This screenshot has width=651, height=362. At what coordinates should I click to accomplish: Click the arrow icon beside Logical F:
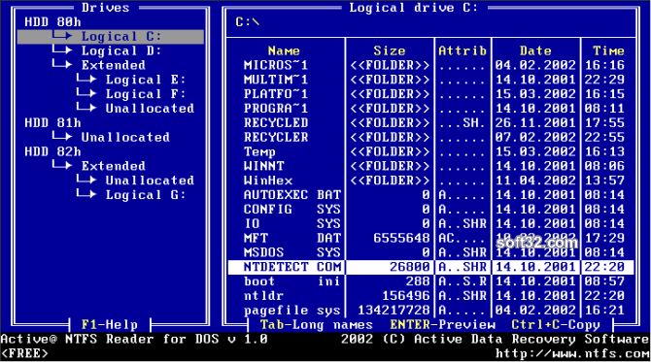pyautogui.click(x=86, y=93)
